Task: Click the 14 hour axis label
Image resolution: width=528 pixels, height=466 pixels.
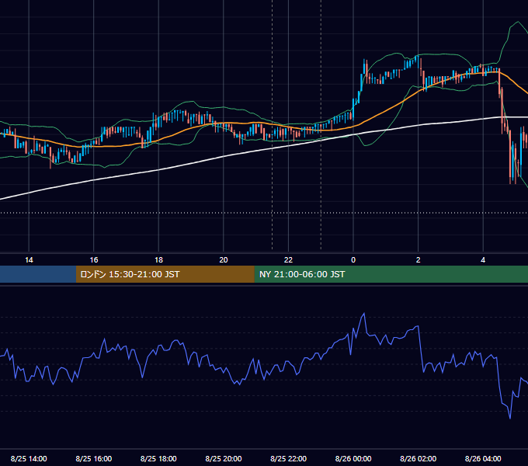Action: pyautogui.click(x=29, y=260)
